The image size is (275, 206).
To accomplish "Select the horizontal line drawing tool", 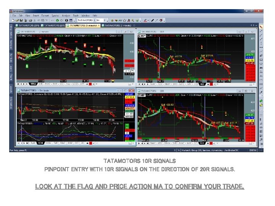I will point(261,47).
